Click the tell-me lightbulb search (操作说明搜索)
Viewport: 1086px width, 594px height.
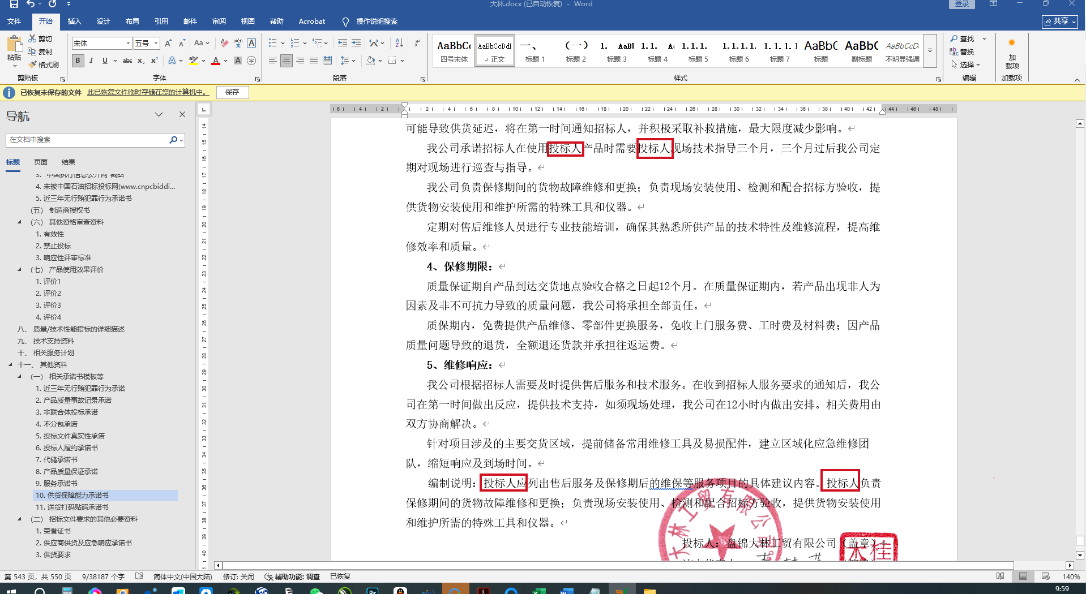click(x=370, y=21)
